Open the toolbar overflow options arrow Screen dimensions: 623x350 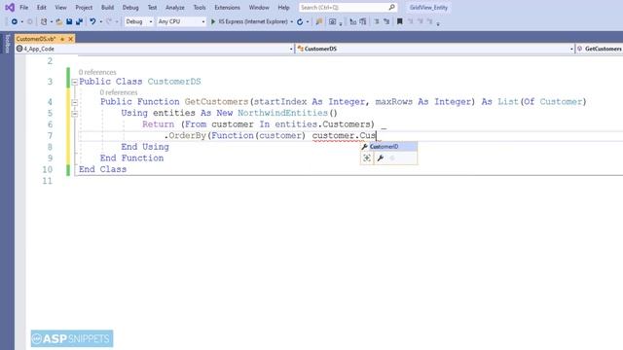438,23
